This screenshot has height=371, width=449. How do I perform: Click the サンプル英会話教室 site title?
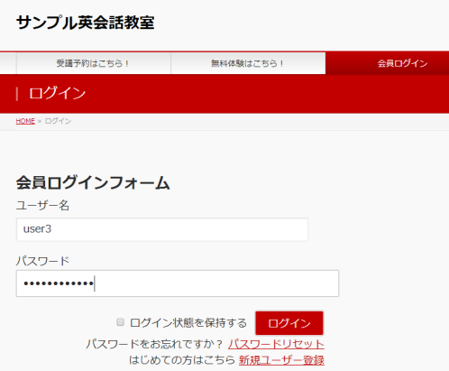[86, 23]
